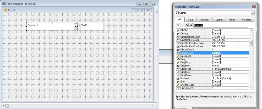262x109 pixels.
Task: Click the DisabledItemBackColor property icon
Action: pyautogui.click(x=178, y=43)
